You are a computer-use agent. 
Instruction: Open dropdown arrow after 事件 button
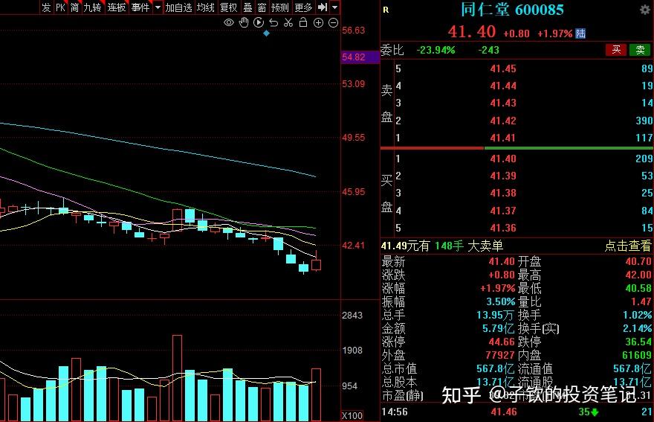click(x=158, y=7)
